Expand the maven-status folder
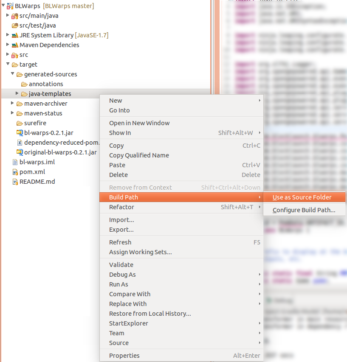Viewport: 347px width, 362px height. 12,112
